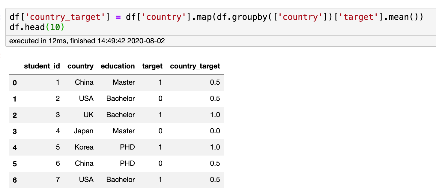Click row index 3 of the dataframe

tap(15, 131)
